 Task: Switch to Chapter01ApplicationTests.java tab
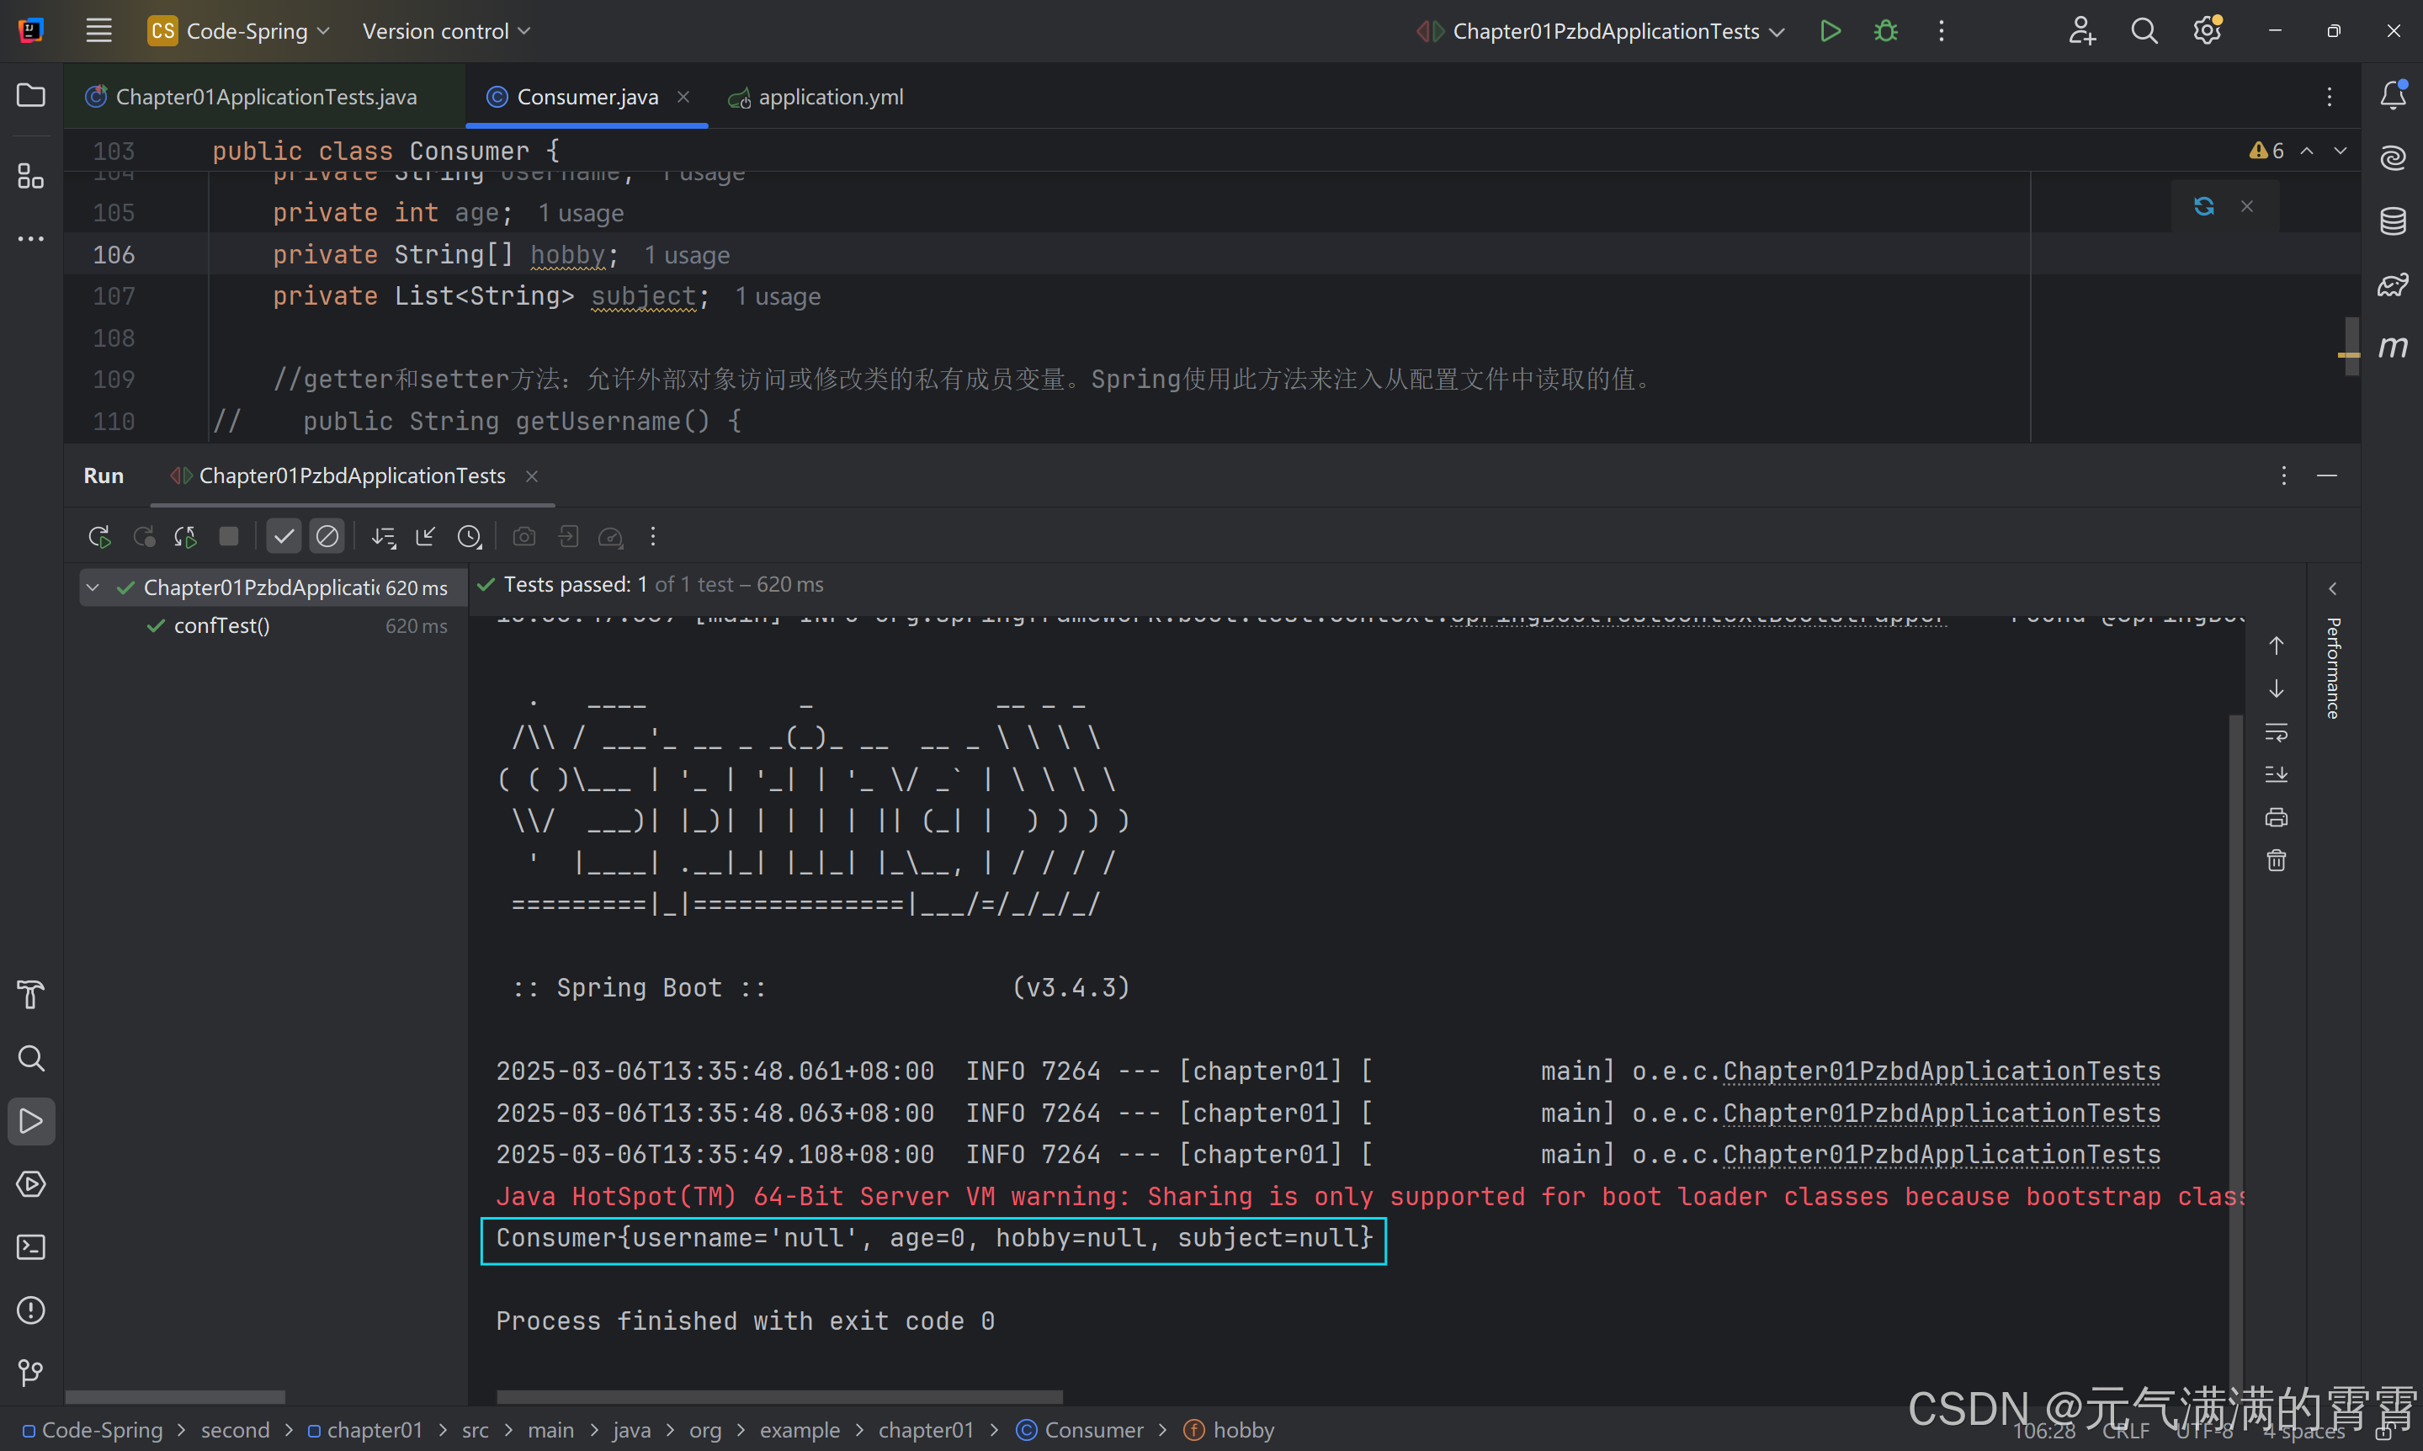[x=265, y=97]
